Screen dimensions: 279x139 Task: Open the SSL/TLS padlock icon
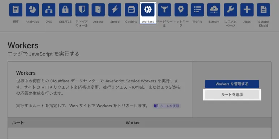[x=65, y=10]
